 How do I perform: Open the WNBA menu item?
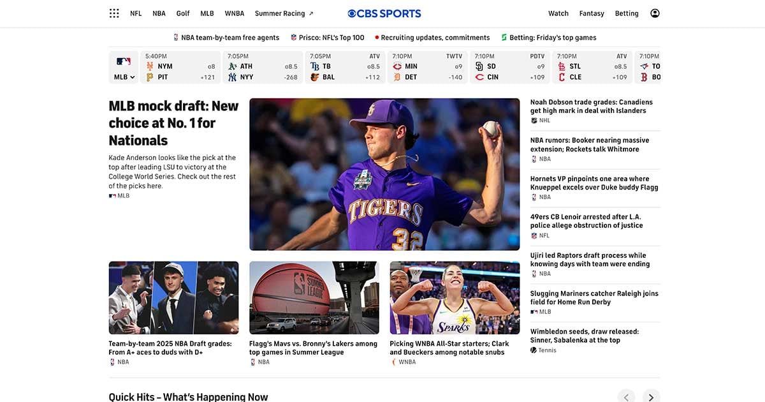click(x=235, y=13)
